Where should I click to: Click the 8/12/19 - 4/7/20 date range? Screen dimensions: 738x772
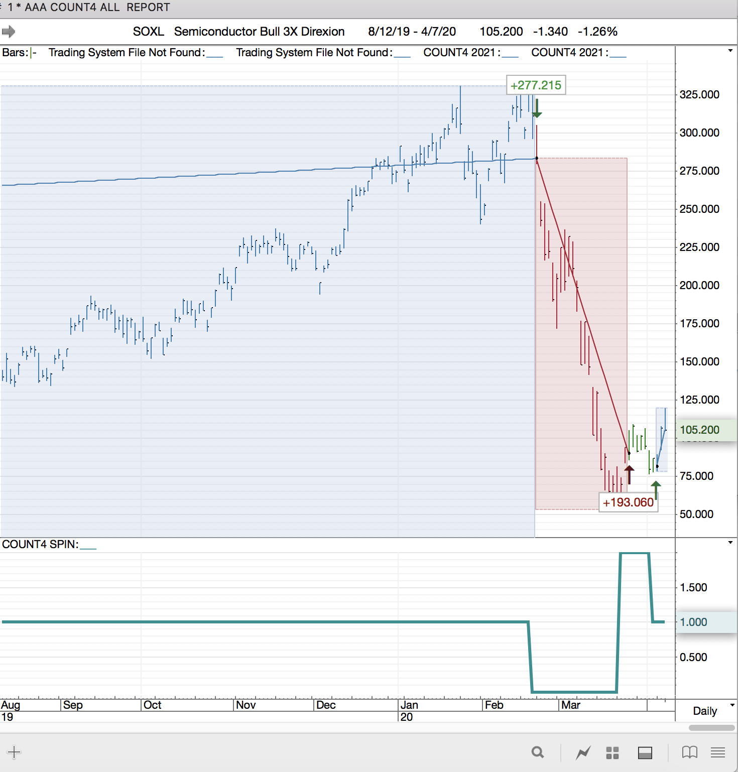tap(412, 32)
